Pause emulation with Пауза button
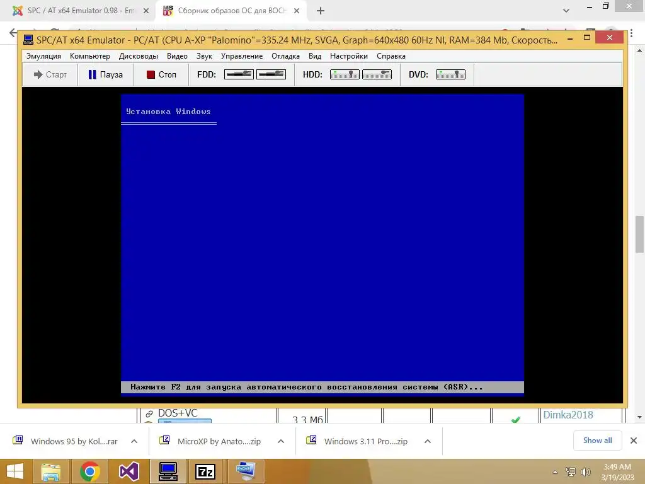645x484 pixels. point(105,74)
